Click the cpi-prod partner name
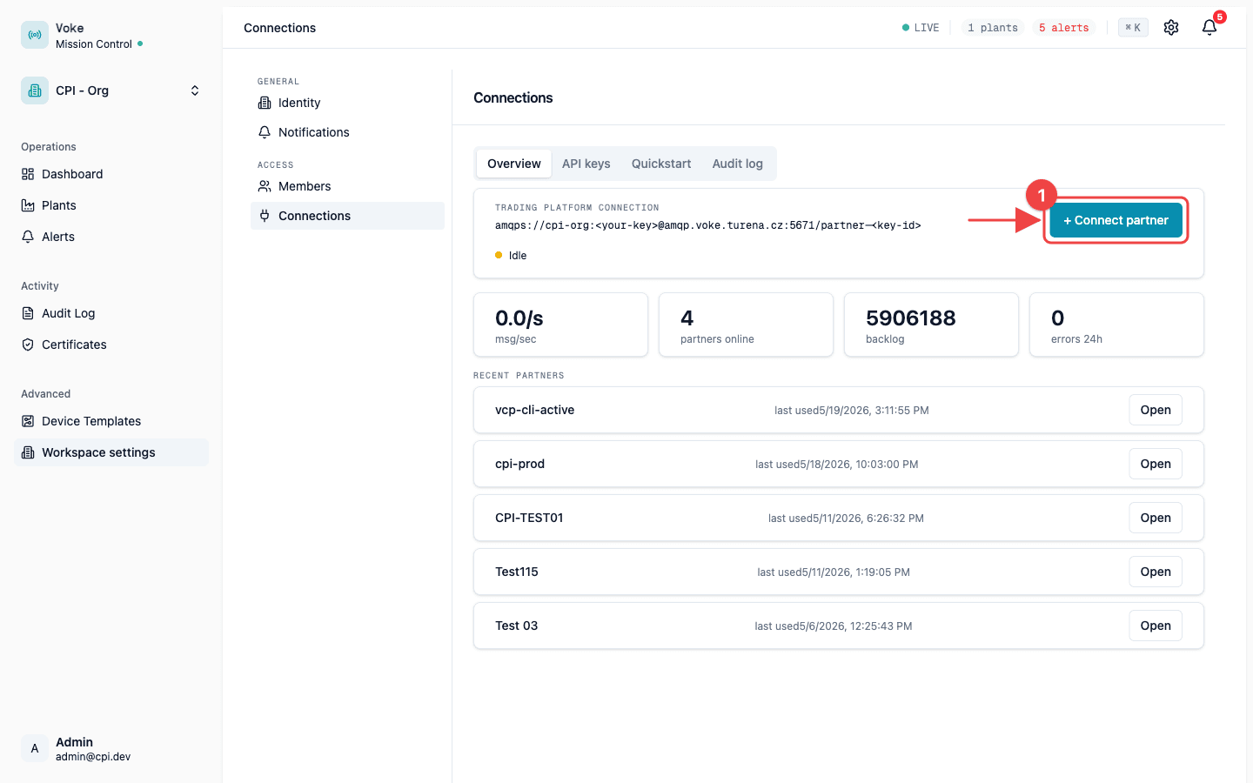This screenshot has width=1253, height=783. (520, 464)
